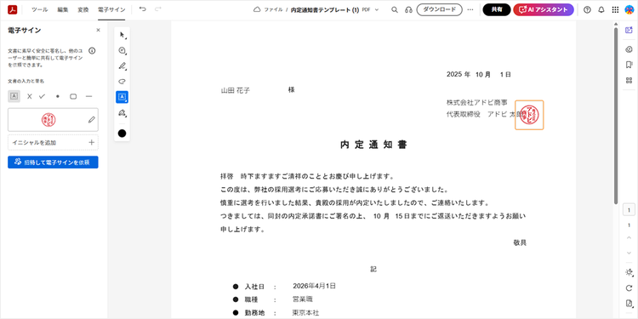Viewport: 638px width, 319px height.
Task: Click the job type value 営業職
Action: (303, 299)
